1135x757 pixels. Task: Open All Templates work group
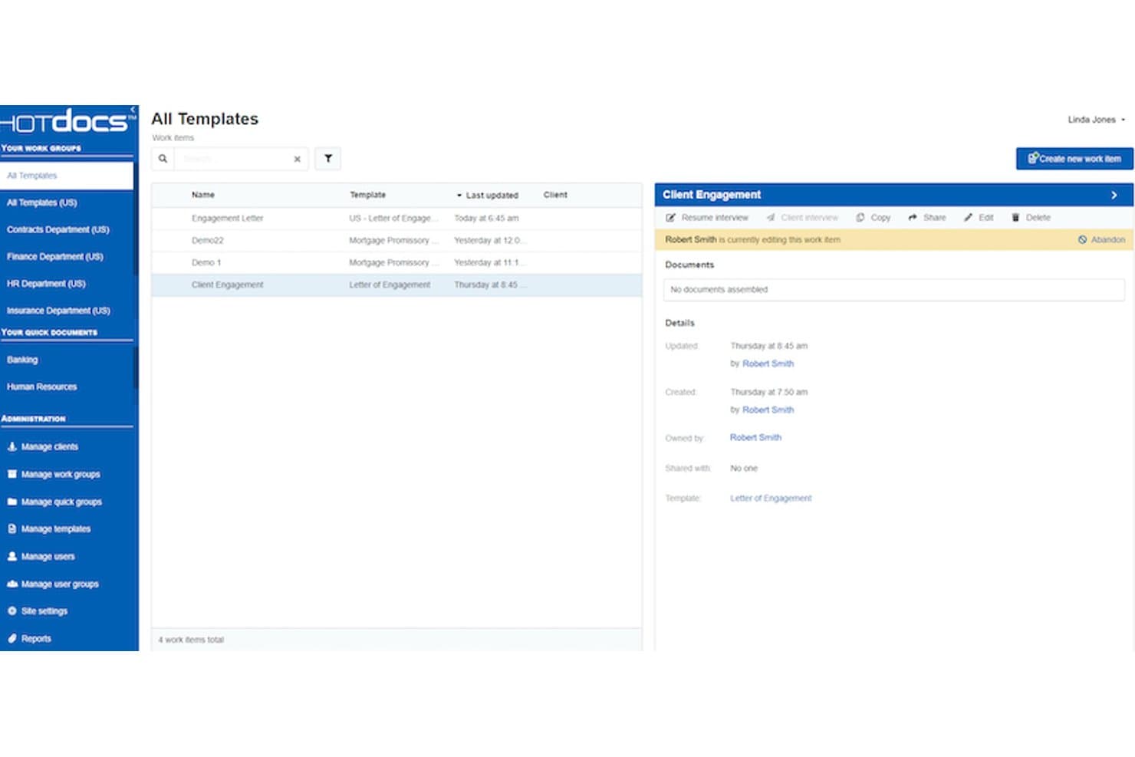pyautogui.click(x=67, y=176)
